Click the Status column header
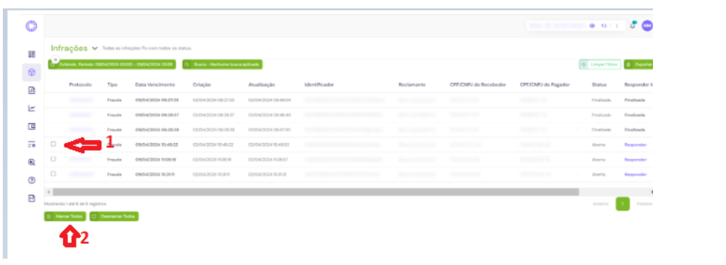 (599, 85)
